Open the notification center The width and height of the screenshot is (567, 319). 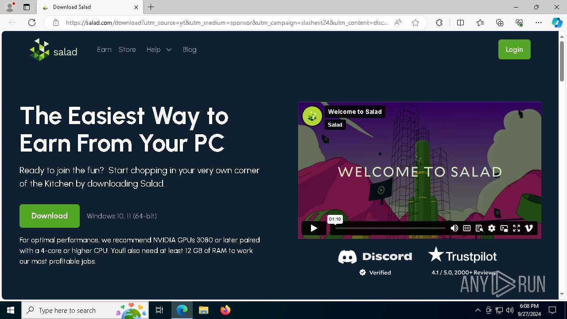click(x=552, y=310)
